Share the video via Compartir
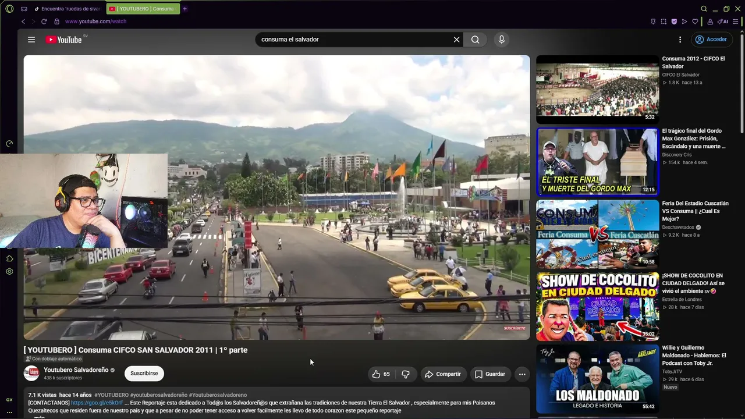Viewport: 745px width, 419px height. (x=443, y=374)
